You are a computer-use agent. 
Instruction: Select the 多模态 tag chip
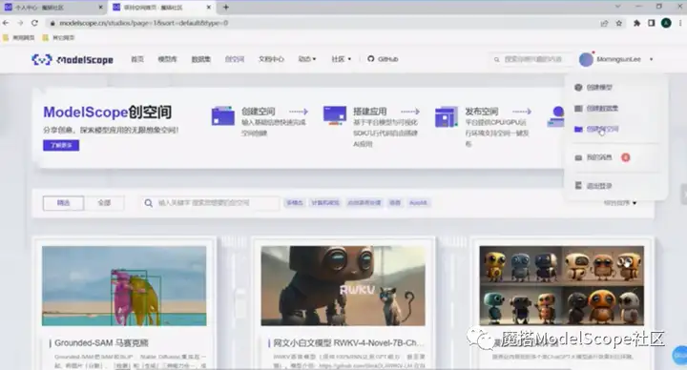click(x=295, y=203)
